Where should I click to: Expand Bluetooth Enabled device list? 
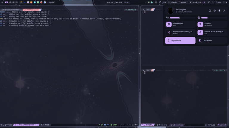tap(215, 24)
